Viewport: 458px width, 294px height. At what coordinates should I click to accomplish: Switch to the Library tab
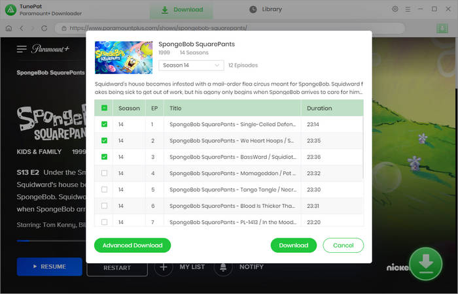[266, 9]
